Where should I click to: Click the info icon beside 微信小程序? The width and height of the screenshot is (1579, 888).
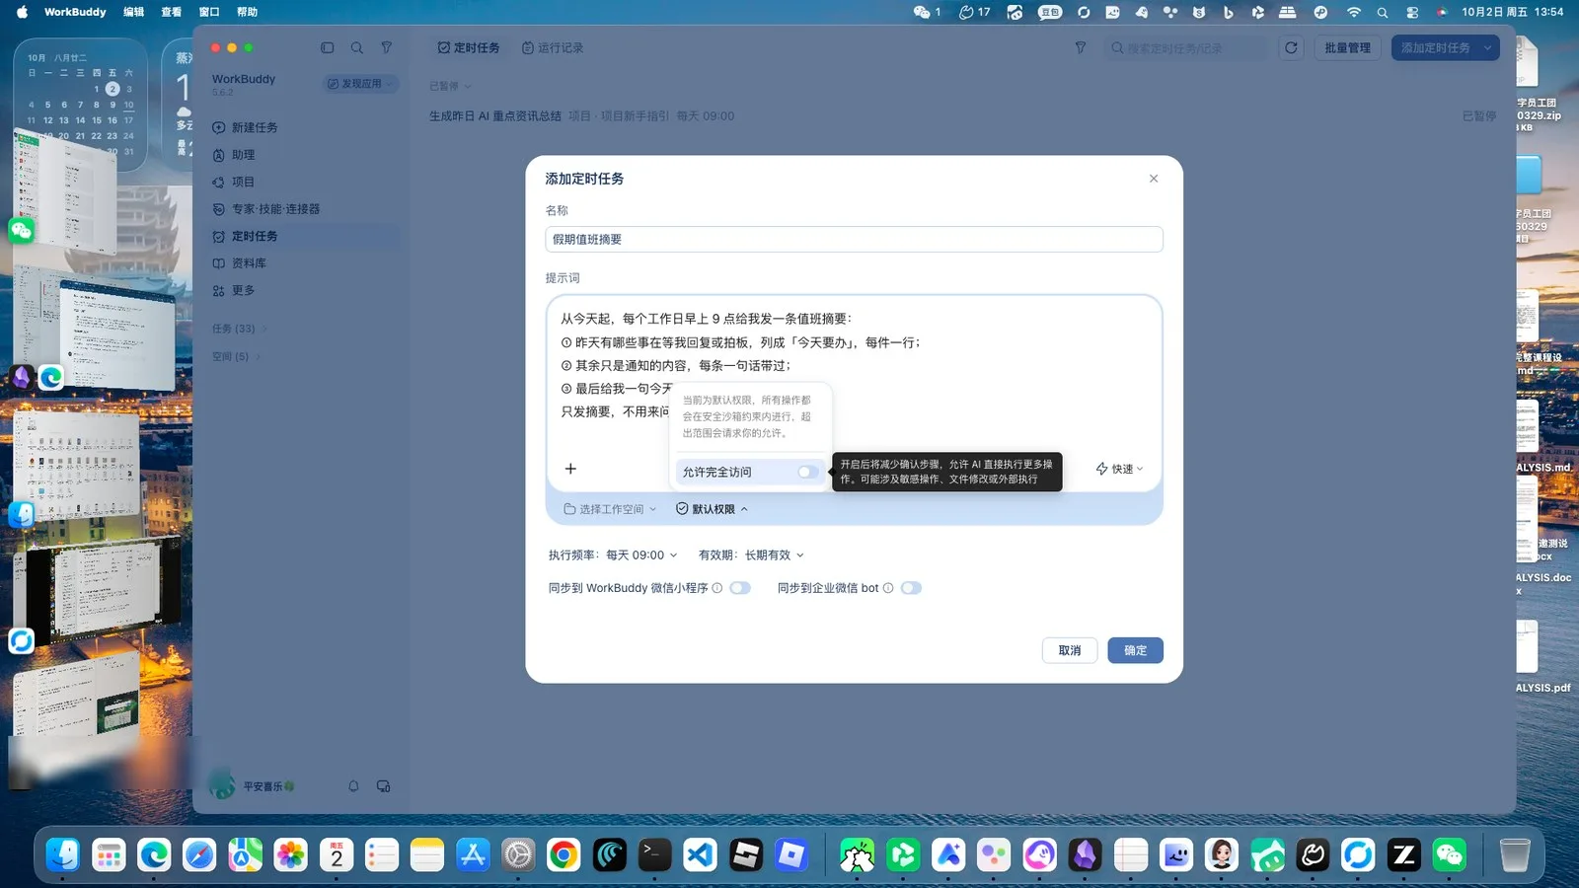(717, 588)
